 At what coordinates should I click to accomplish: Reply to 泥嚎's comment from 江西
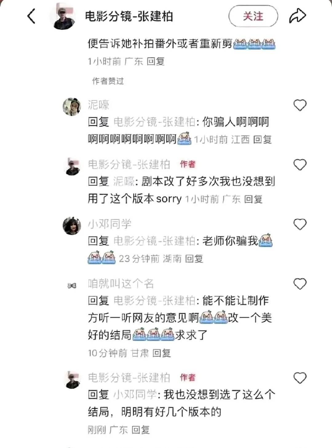pos(262,140)
